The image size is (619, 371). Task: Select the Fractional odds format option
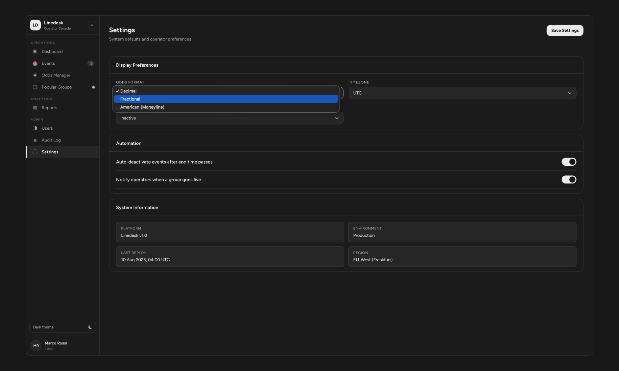226,99
